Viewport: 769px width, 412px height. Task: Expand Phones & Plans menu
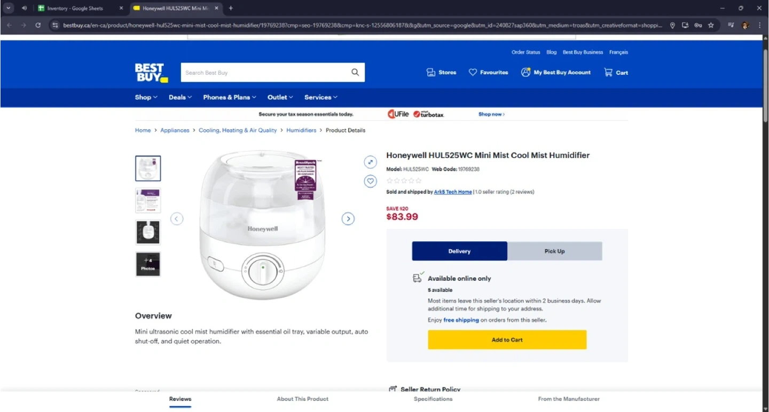[x=229, y=97]
